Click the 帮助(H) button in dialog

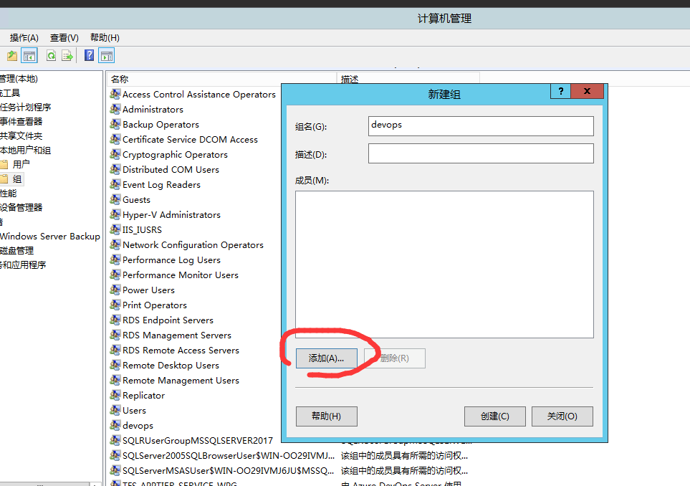coord(326,416)
